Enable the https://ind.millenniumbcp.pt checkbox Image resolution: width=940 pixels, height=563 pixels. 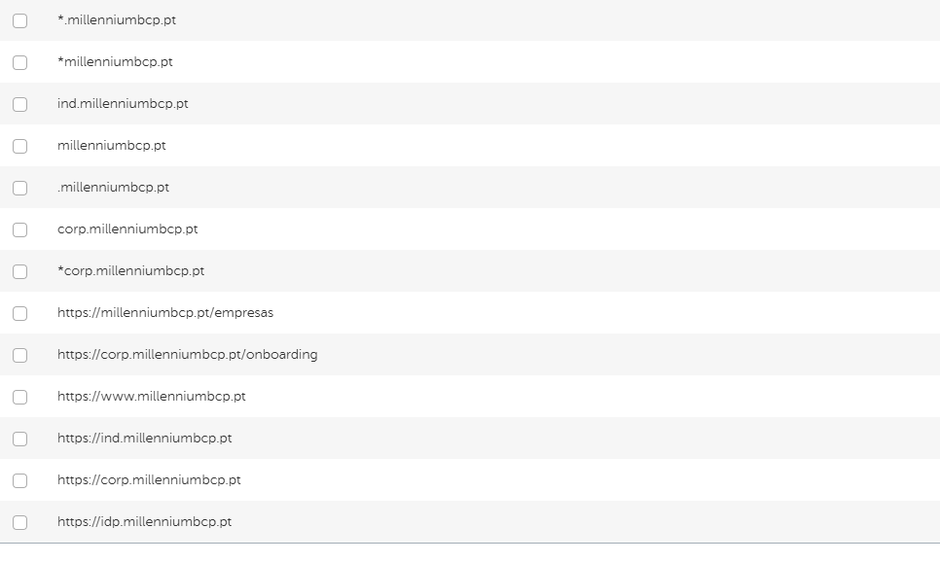(x=19, y=439)
